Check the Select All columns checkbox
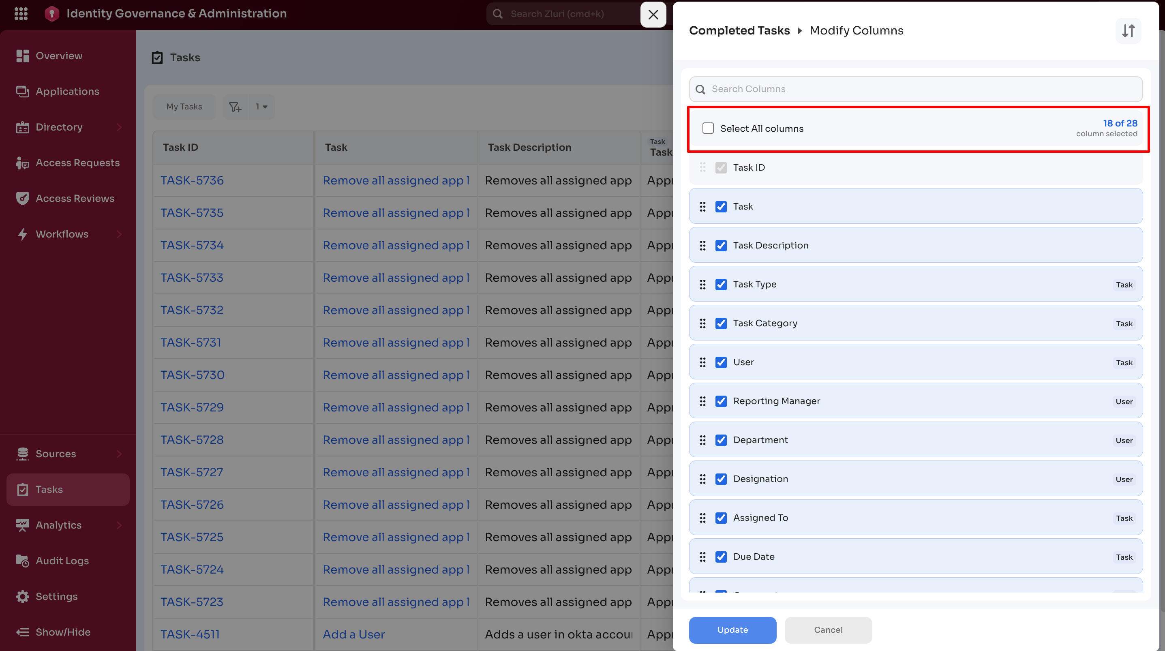The image size is (1165, 651). (x=708, y=128)
